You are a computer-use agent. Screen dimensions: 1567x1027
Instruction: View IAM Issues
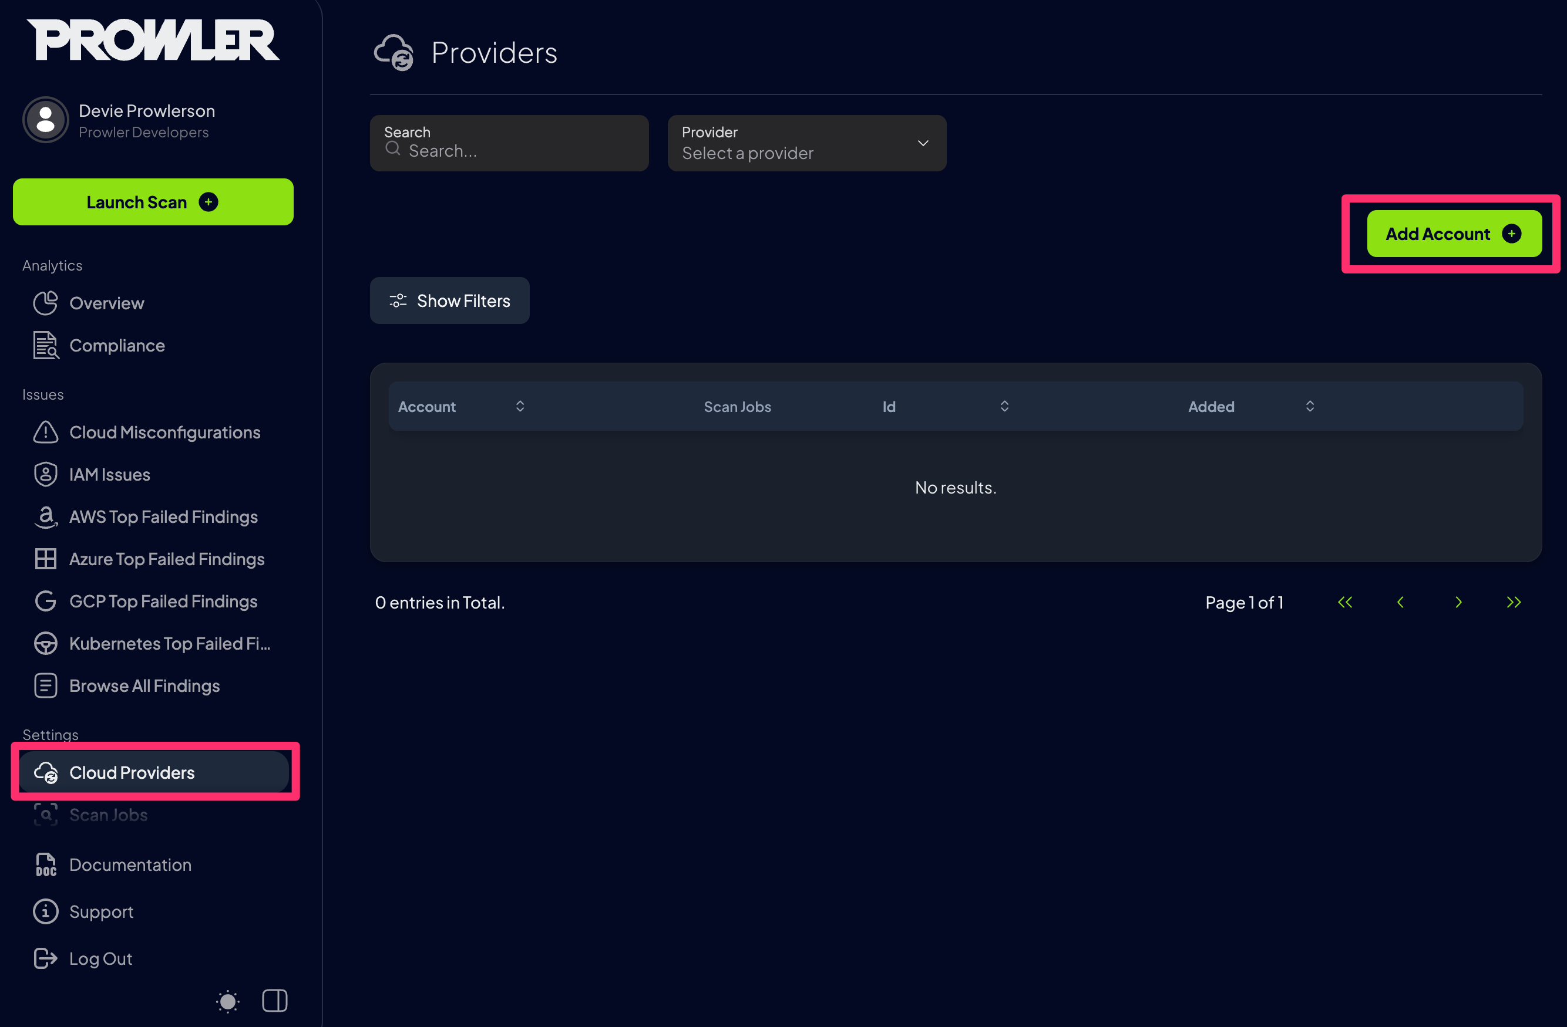click(109, 474)
